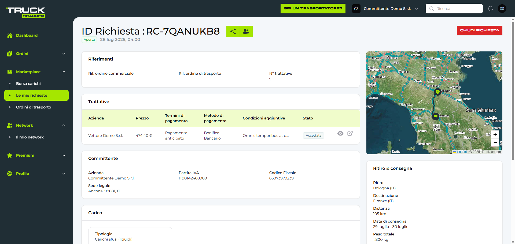Zoom out on the map

tap(495, 142)
